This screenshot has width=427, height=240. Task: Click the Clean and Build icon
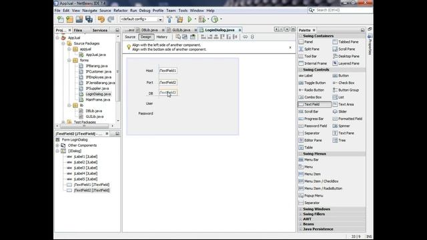pos(179,19)
